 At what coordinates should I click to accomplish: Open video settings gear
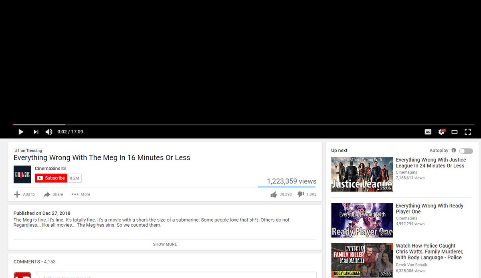tap(442, 132)
